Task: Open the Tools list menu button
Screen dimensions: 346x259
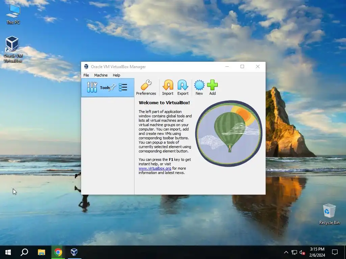Action: (123, 87)
